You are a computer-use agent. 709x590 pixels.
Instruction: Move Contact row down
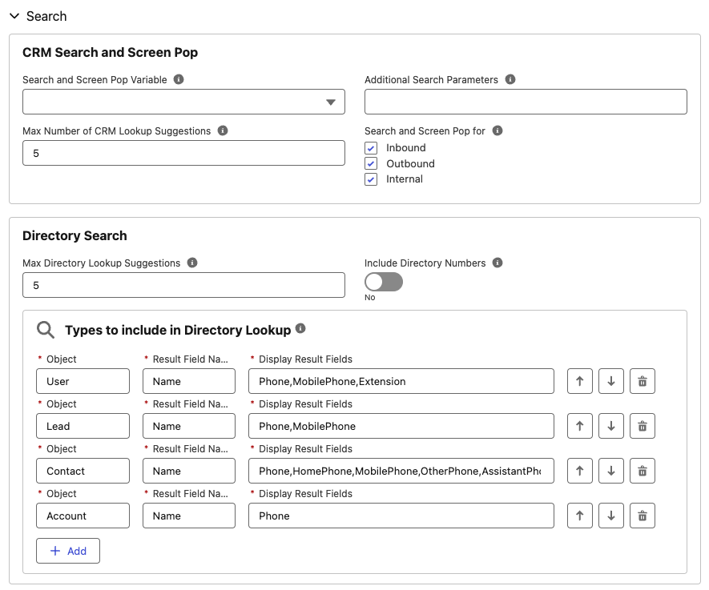click(x=611, y=471)
